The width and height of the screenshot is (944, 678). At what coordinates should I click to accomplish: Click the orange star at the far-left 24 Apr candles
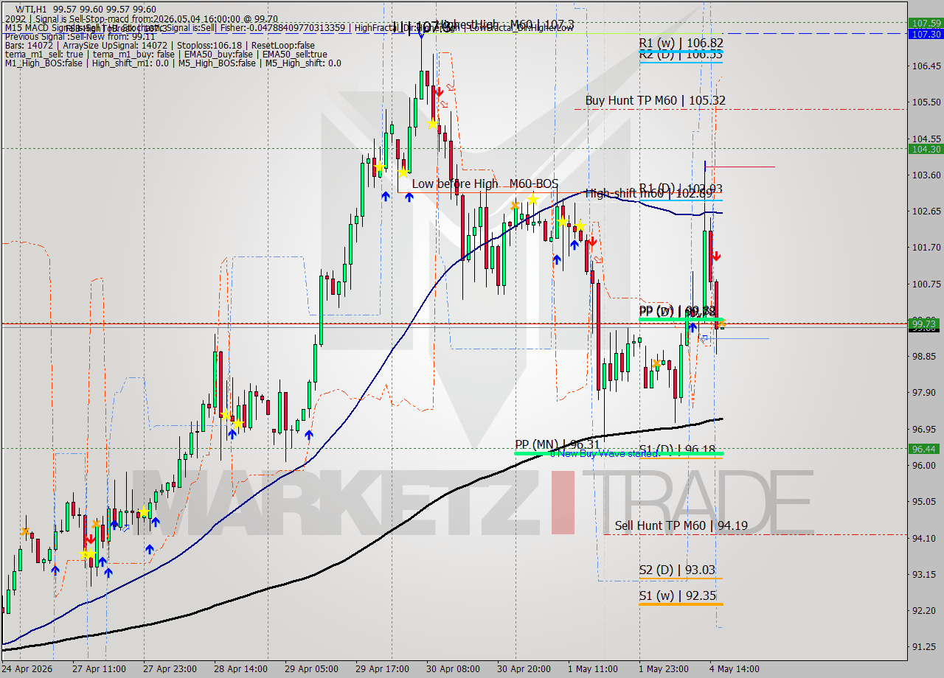coord(26,531)
